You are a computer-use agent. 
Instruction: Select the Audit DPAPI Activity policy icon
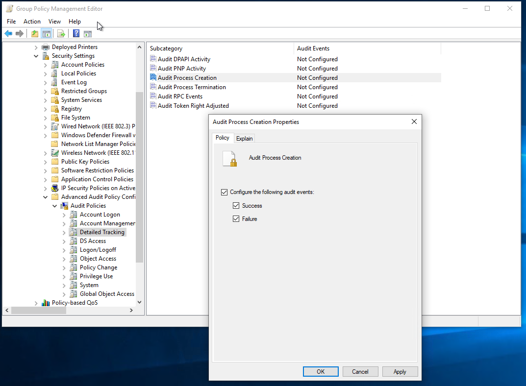point(153,59)
